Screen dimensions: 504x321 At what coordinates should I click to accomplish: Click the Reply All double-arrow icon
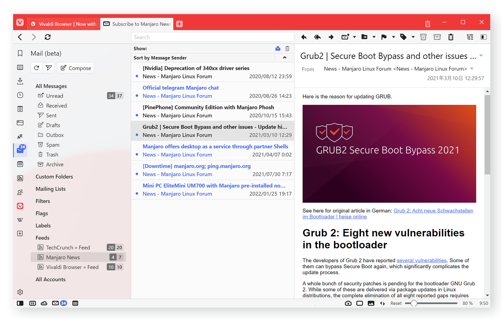tap(317, 37)
